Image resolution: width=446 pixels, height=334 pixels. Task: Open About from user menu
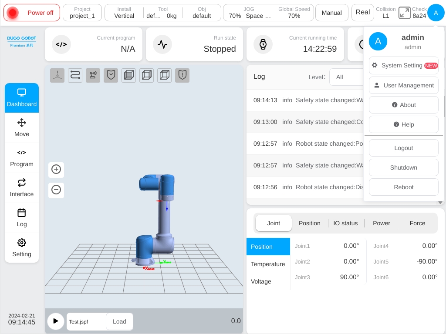(x=404, y=105)
